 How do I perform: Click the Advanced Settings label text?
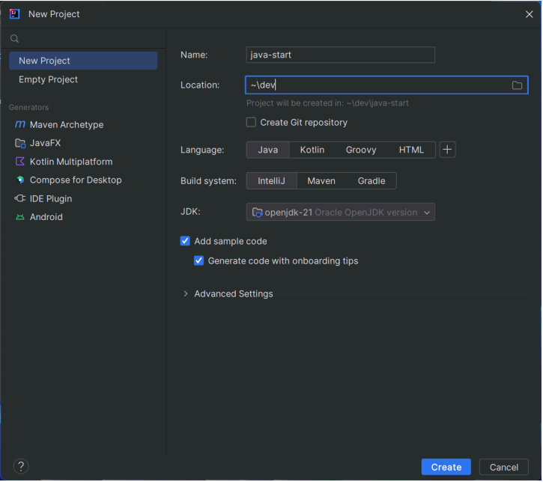[234, 294]
